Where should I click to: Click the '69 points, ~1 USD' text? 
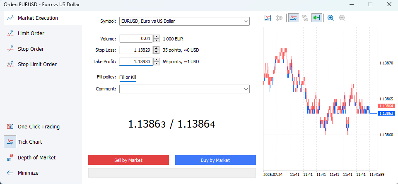[181, 62]
